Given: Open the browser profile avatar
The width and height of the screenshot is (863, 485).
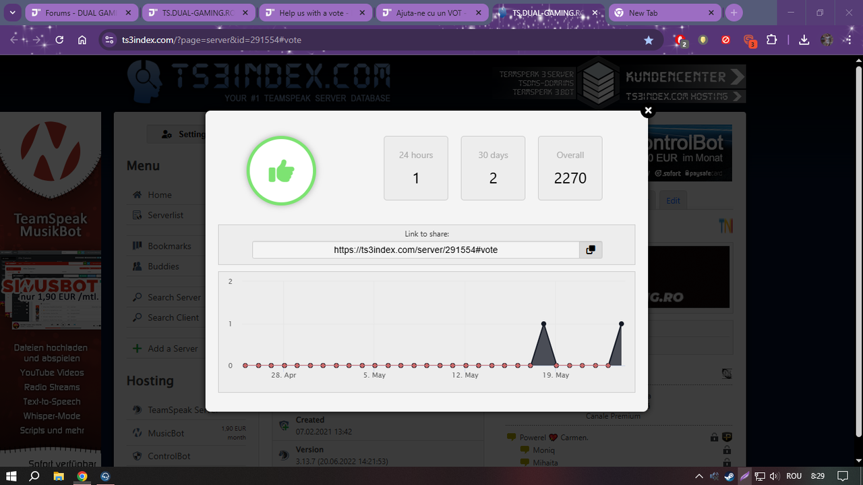Looking at the screenshot, I should point(827,40).
